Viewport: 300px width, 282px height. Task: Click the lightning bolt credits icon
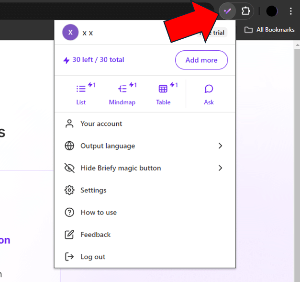click(67, 60)
